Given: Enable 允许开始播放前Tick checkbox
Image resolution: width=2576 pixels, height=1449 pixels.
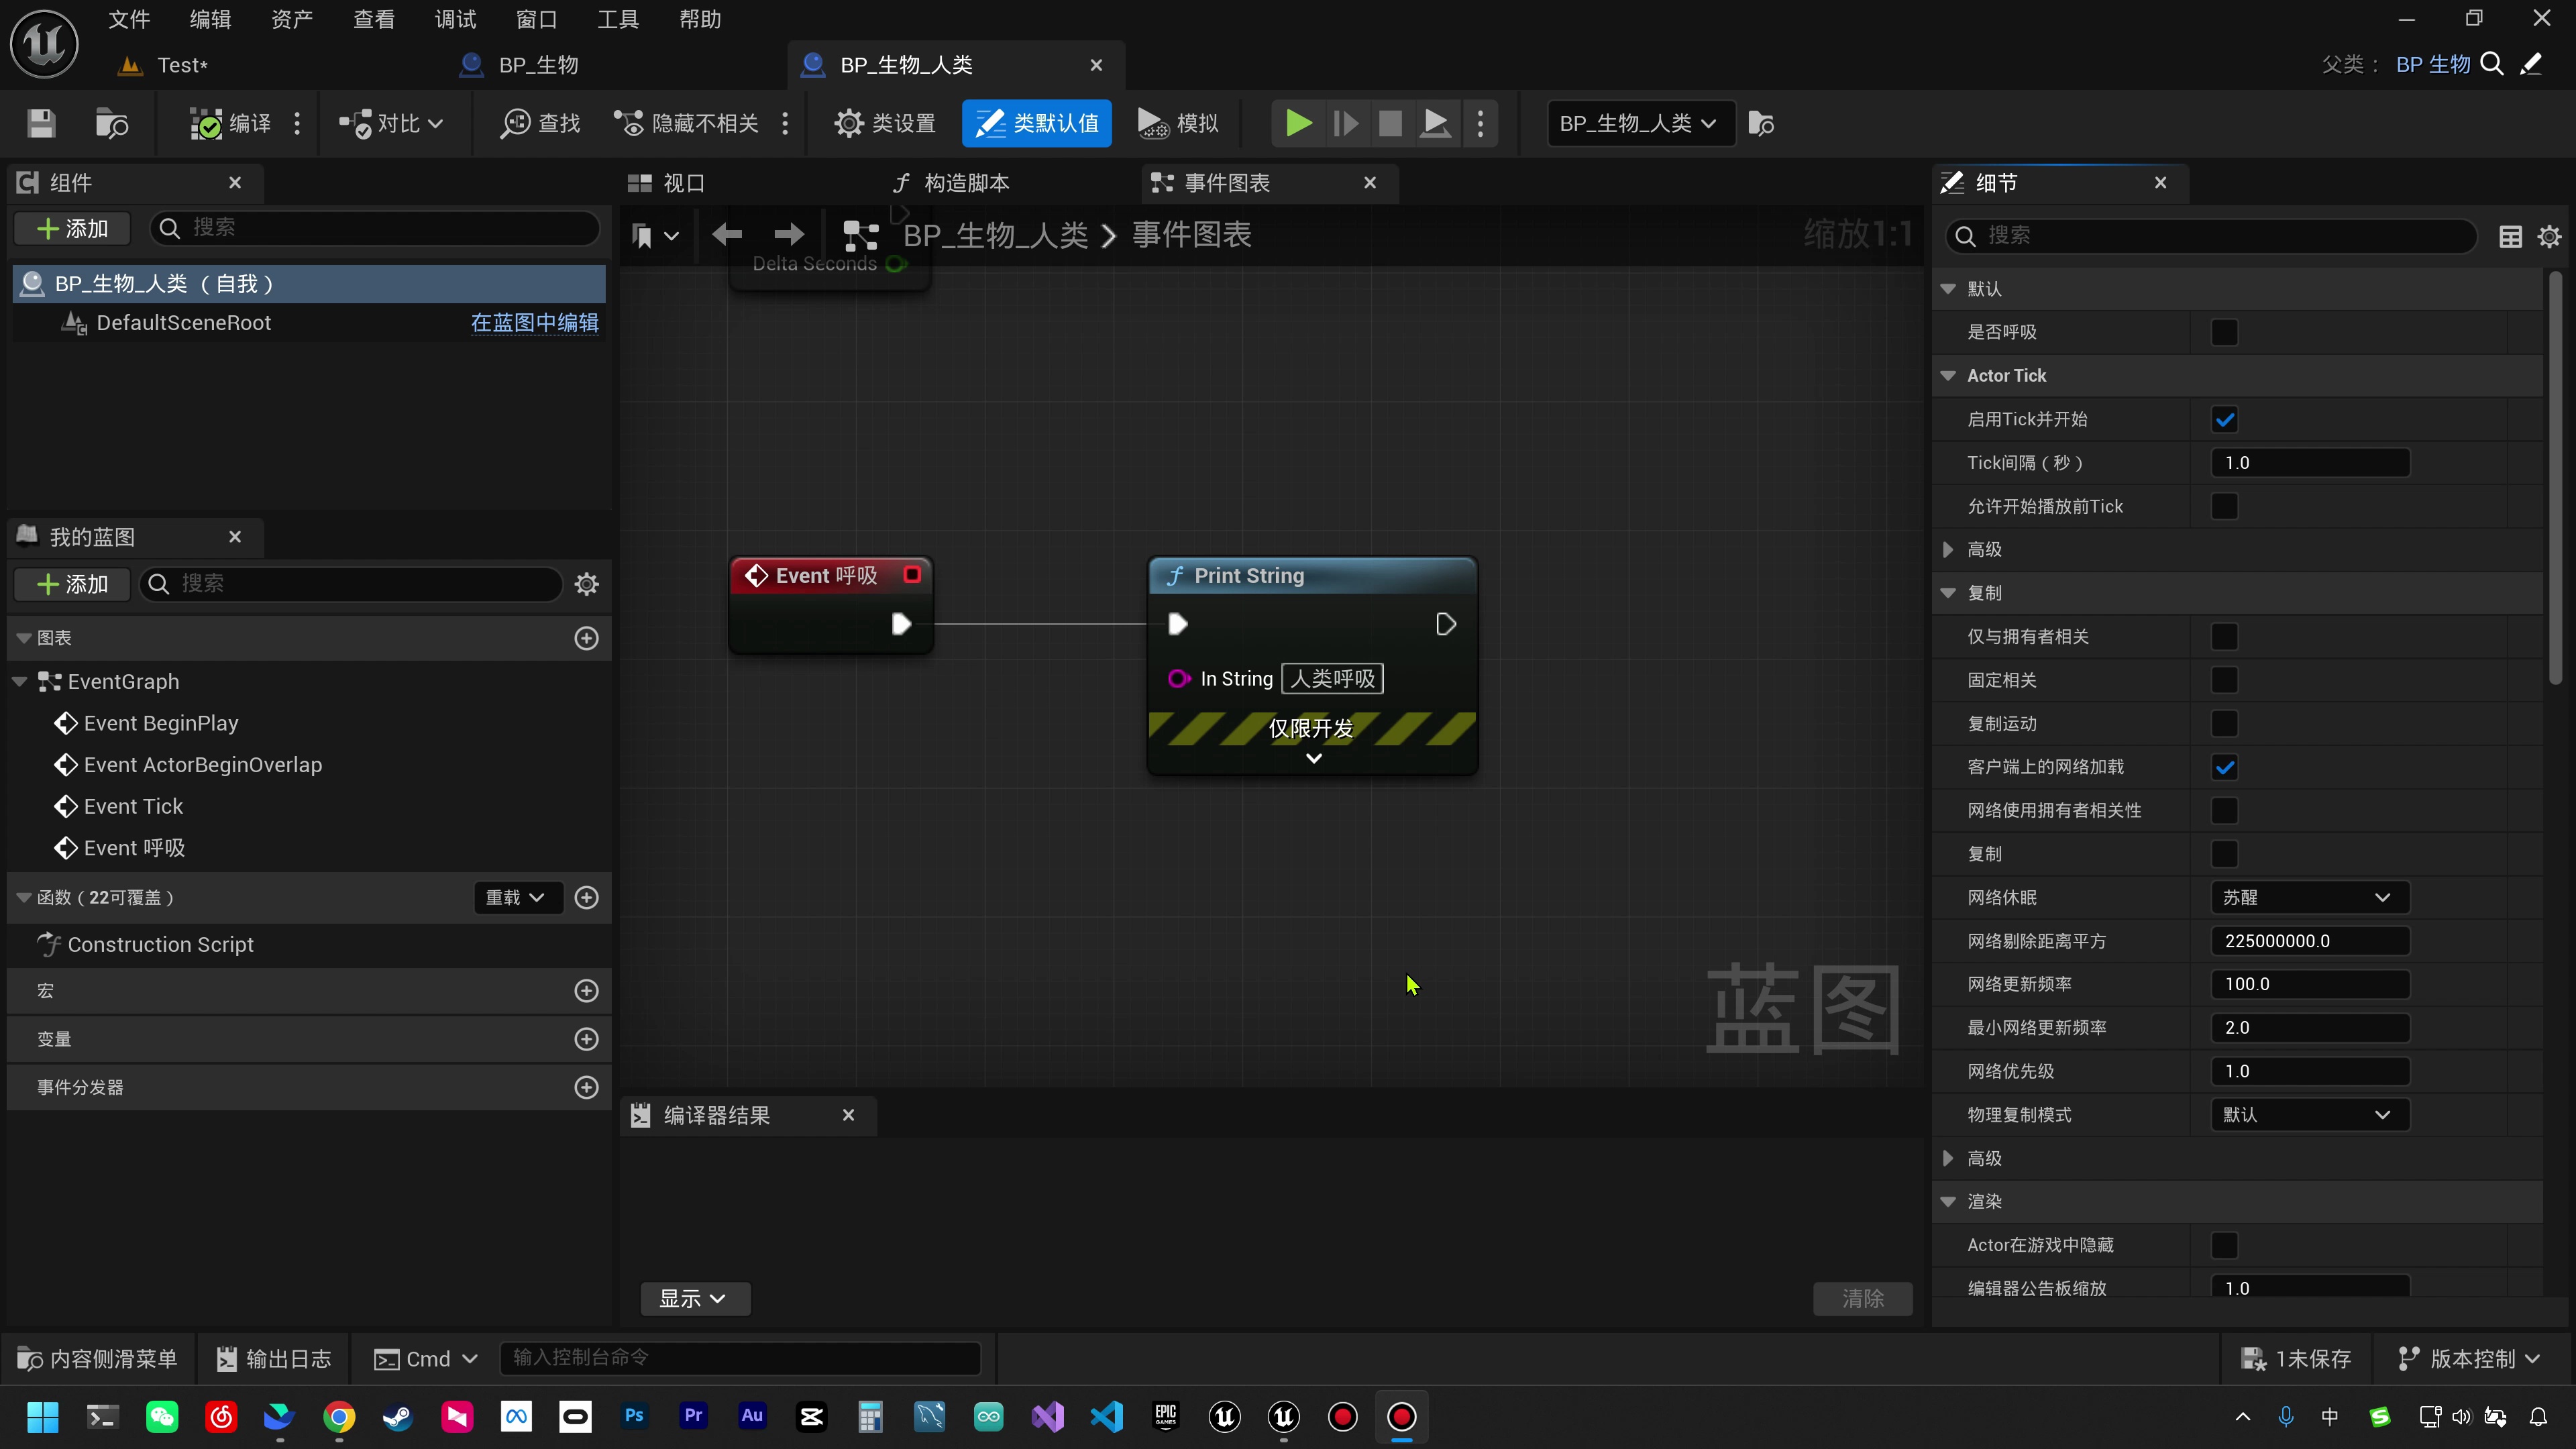Looking at the screenshot, I should 2224,506.
